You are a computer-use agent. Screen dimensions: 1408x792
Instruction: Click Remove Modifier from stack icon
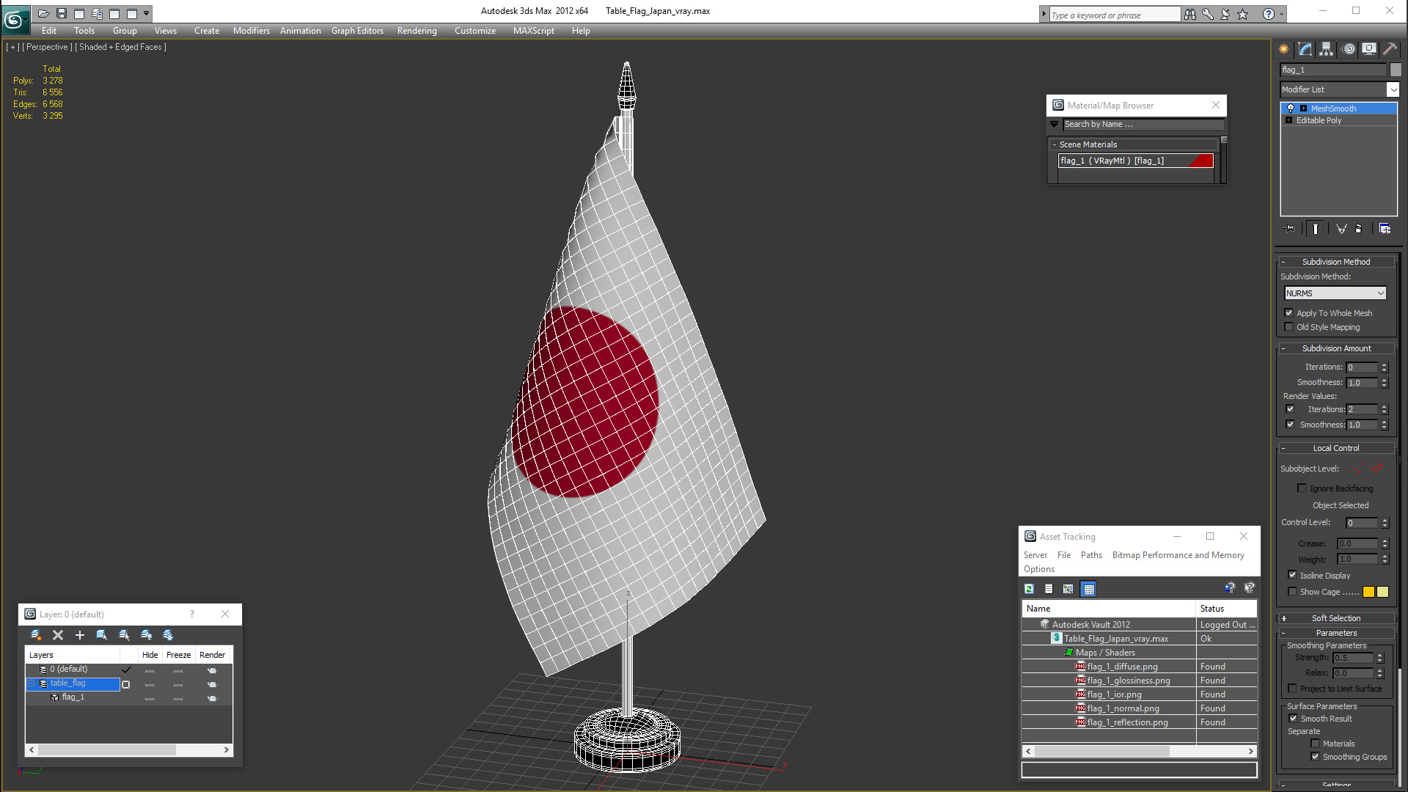(1359, 229)
